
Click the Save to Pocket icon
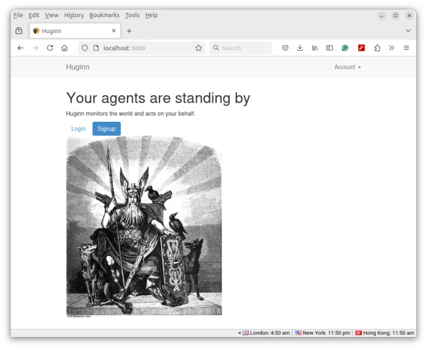click(x=285, y=48)
